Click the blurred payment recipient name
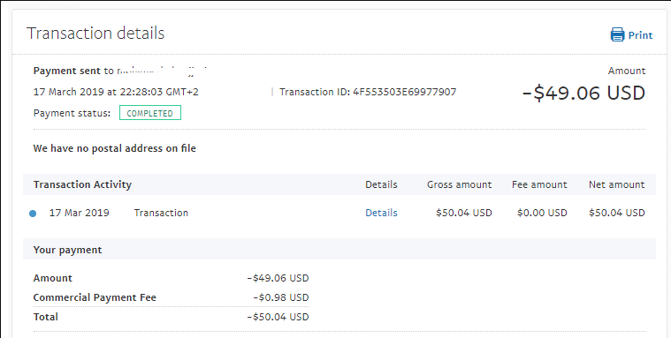671x338 pixels. click(x=162, y=71)
